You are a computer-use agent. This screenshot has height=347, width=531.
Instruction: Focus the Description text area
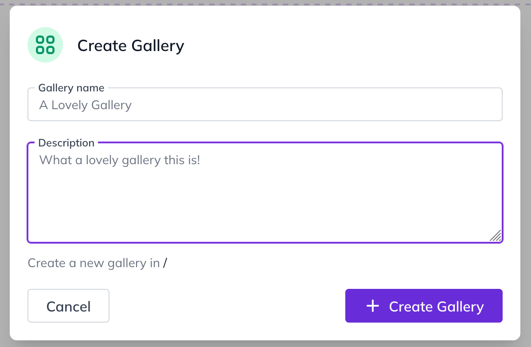[x=265, y=193]
